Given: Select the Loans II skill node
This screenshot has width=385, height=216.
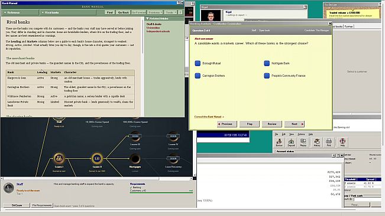Looking at the screenshot, I should (97, 158).
